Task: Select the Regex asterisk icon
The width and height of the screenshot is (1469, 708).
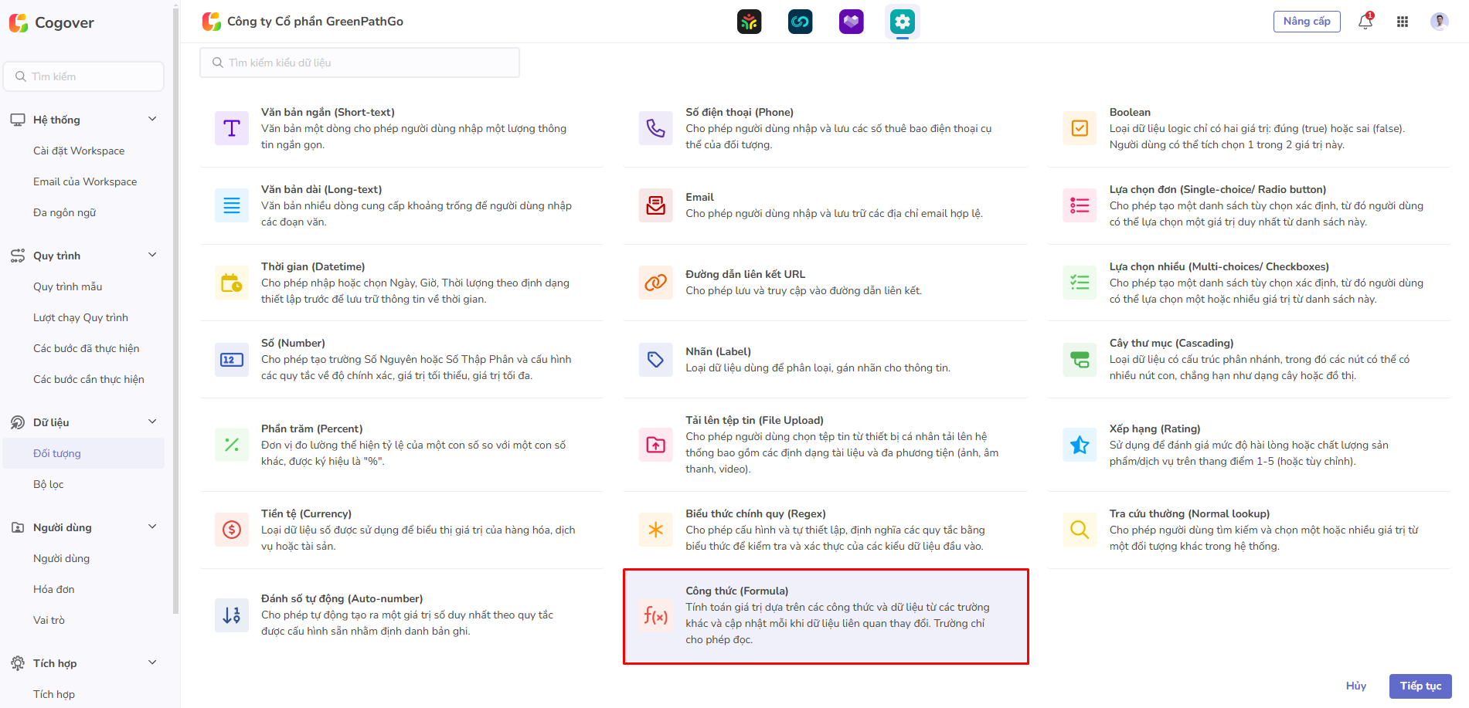Action: click(655, 530)
